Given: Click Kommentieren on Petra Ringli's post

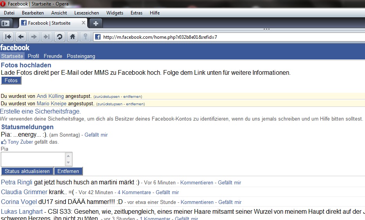Looking at the screenshot, I should click(197, 182).
